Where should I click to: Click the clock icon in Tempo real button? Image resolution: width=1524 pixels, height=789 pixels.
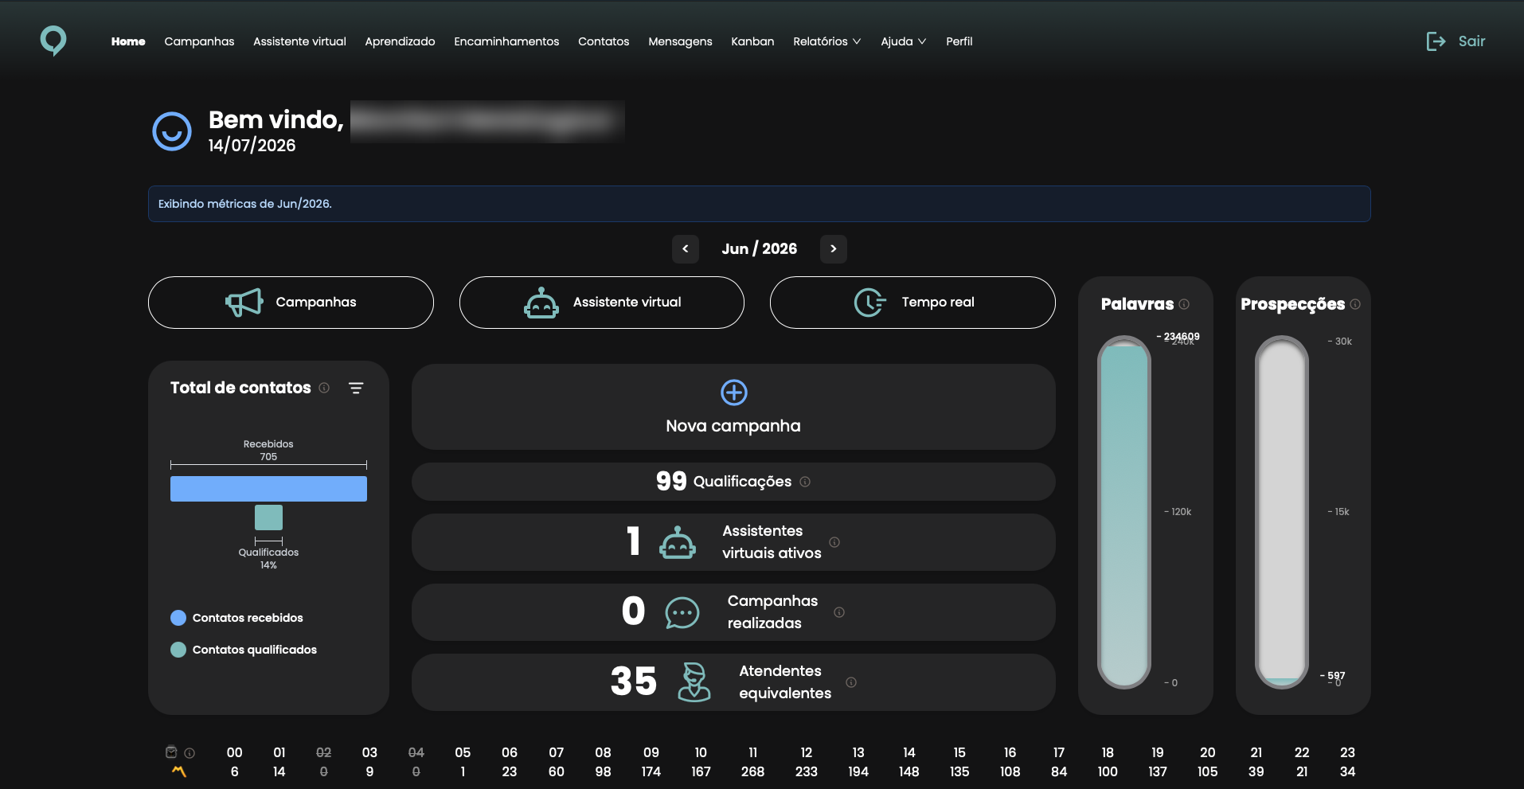(x=869, y=303)
